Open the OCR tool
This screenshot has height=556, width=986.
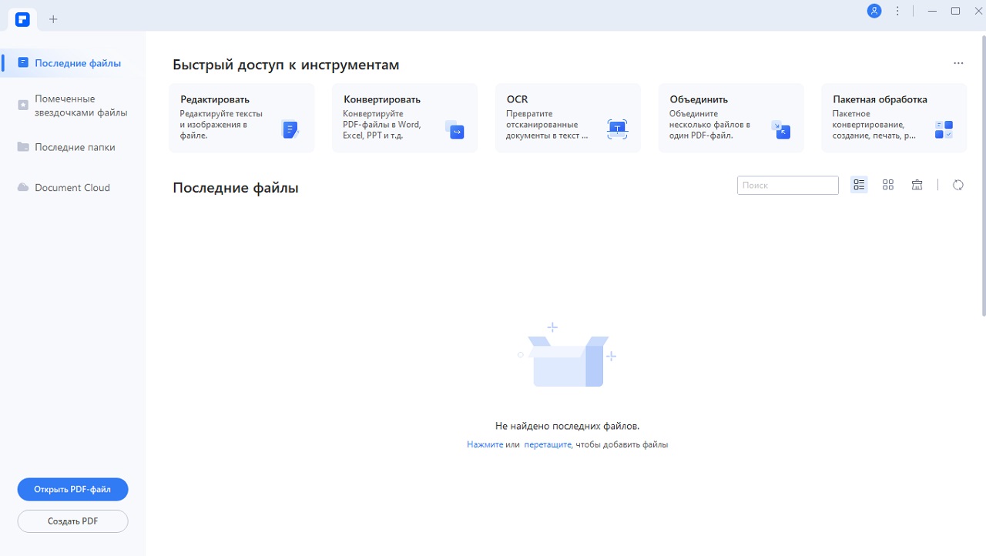click(568, 117)
